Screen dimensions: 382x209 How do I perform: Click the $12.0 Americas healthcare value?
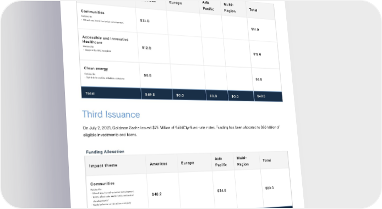[x=146, y=48]
